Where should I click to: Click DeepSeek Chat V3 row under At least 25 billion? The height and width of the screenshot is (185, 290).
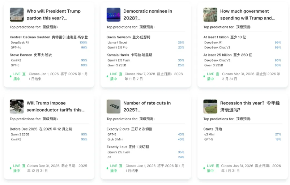pos(243,60)
